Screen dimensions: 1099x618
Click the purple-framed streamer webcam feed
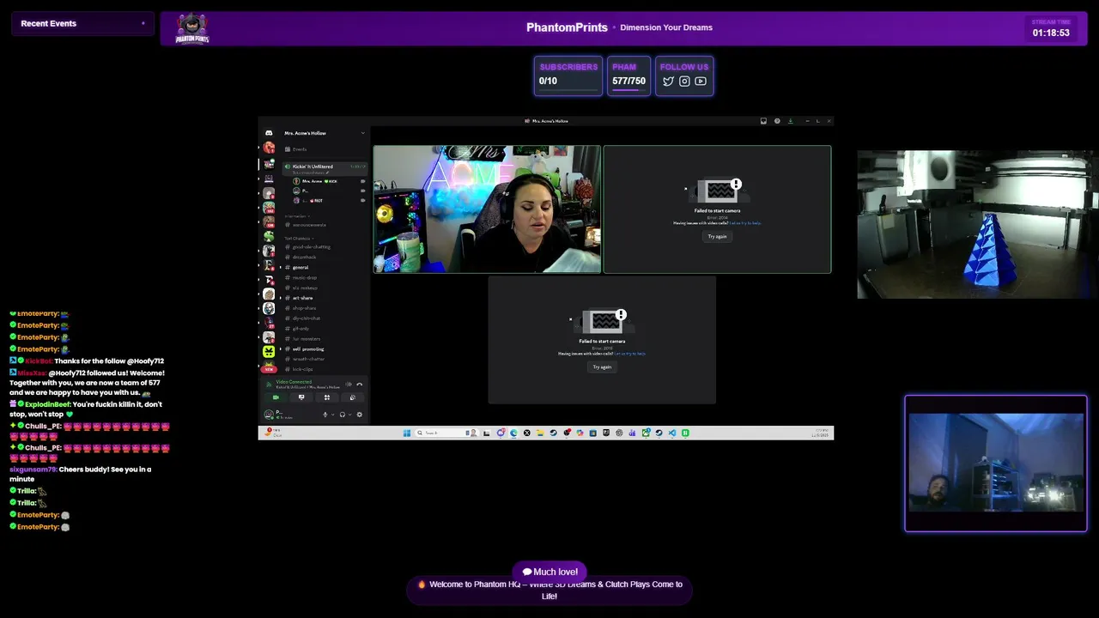point(996,463)
